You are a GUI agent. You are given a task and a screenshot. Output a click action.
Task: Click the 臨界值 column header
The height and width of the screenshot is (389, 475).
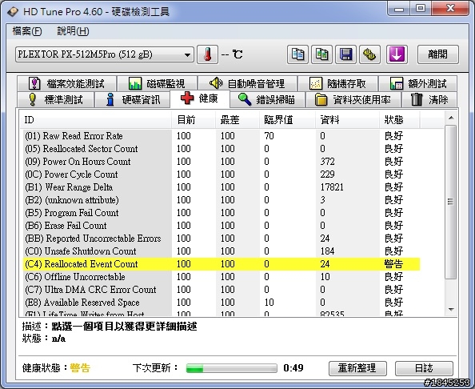point(288,120)
